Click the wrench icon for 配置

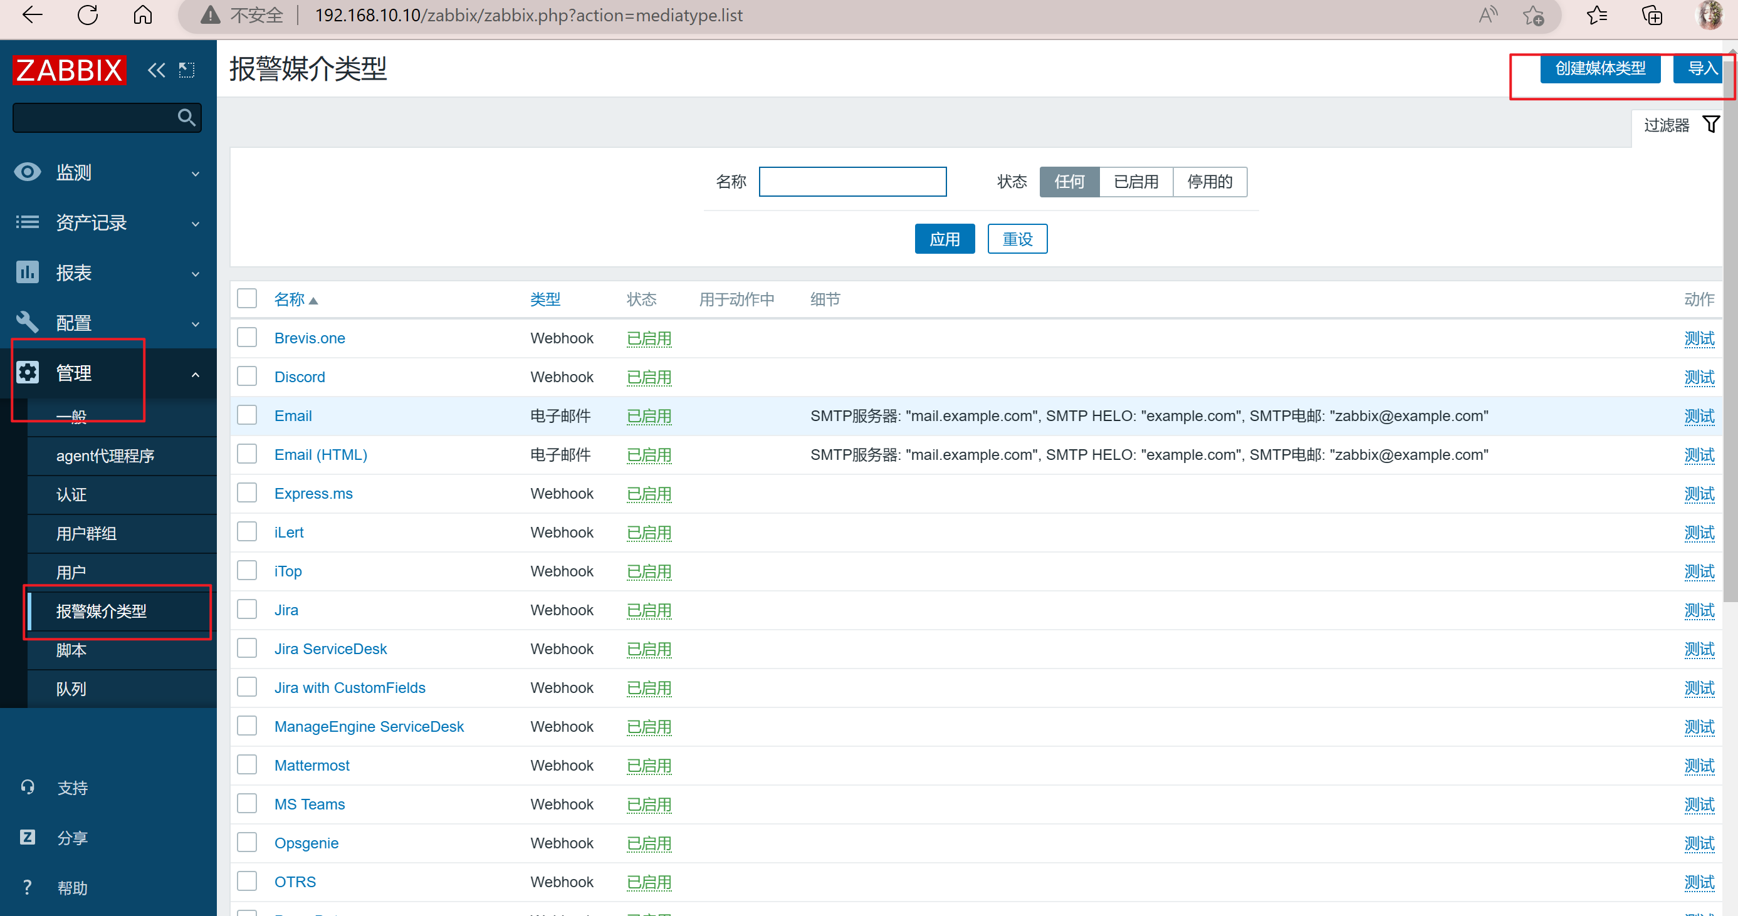point(27,323)
